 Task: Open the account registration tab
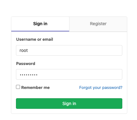[x=98, y=24]
